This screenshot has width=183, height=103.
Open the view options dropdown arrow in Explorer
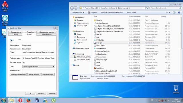point(170,13)
